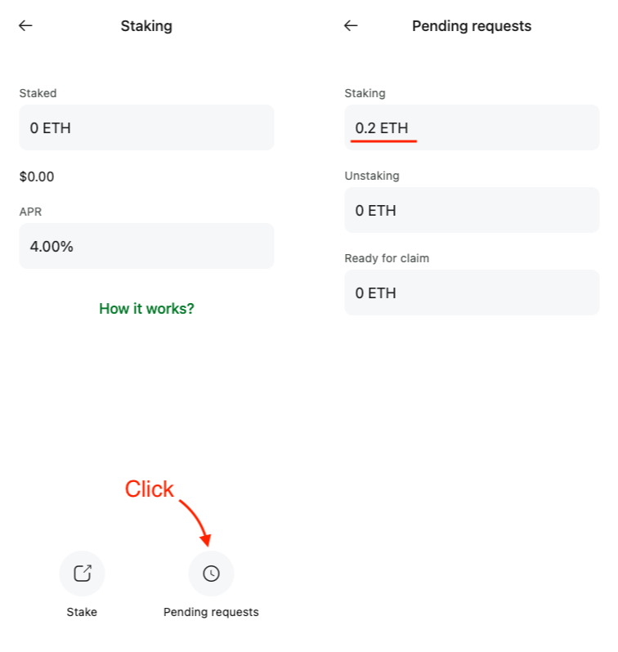The height and width of the screenshot is (652, 618).
Task: Click the Pending requests page title
Action: pos(472,26)
